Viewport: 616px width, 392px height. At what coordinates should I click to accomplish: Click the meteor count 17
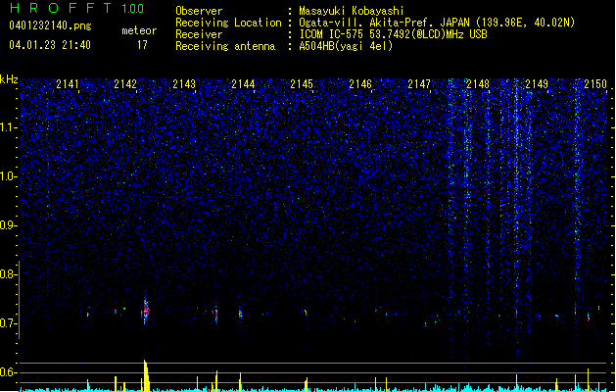[142, 45]
